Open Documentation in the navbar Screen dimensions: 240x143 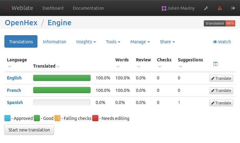point(88,8)
